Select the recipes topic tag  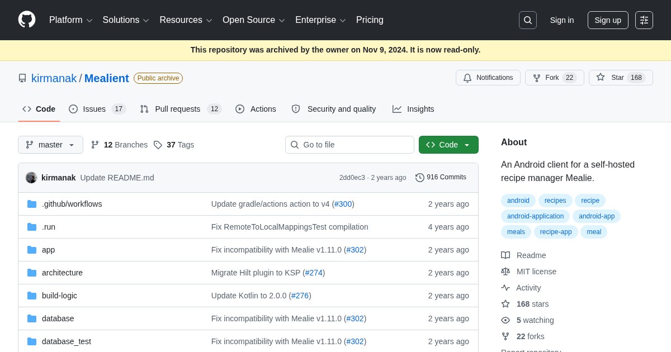pyautogui.click(x=555, y=201)
